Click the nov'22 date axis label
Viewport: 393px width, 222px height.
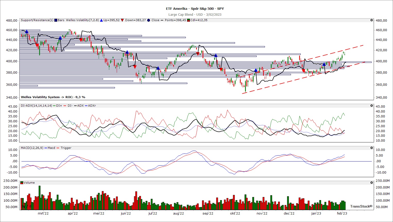[262, 213]
